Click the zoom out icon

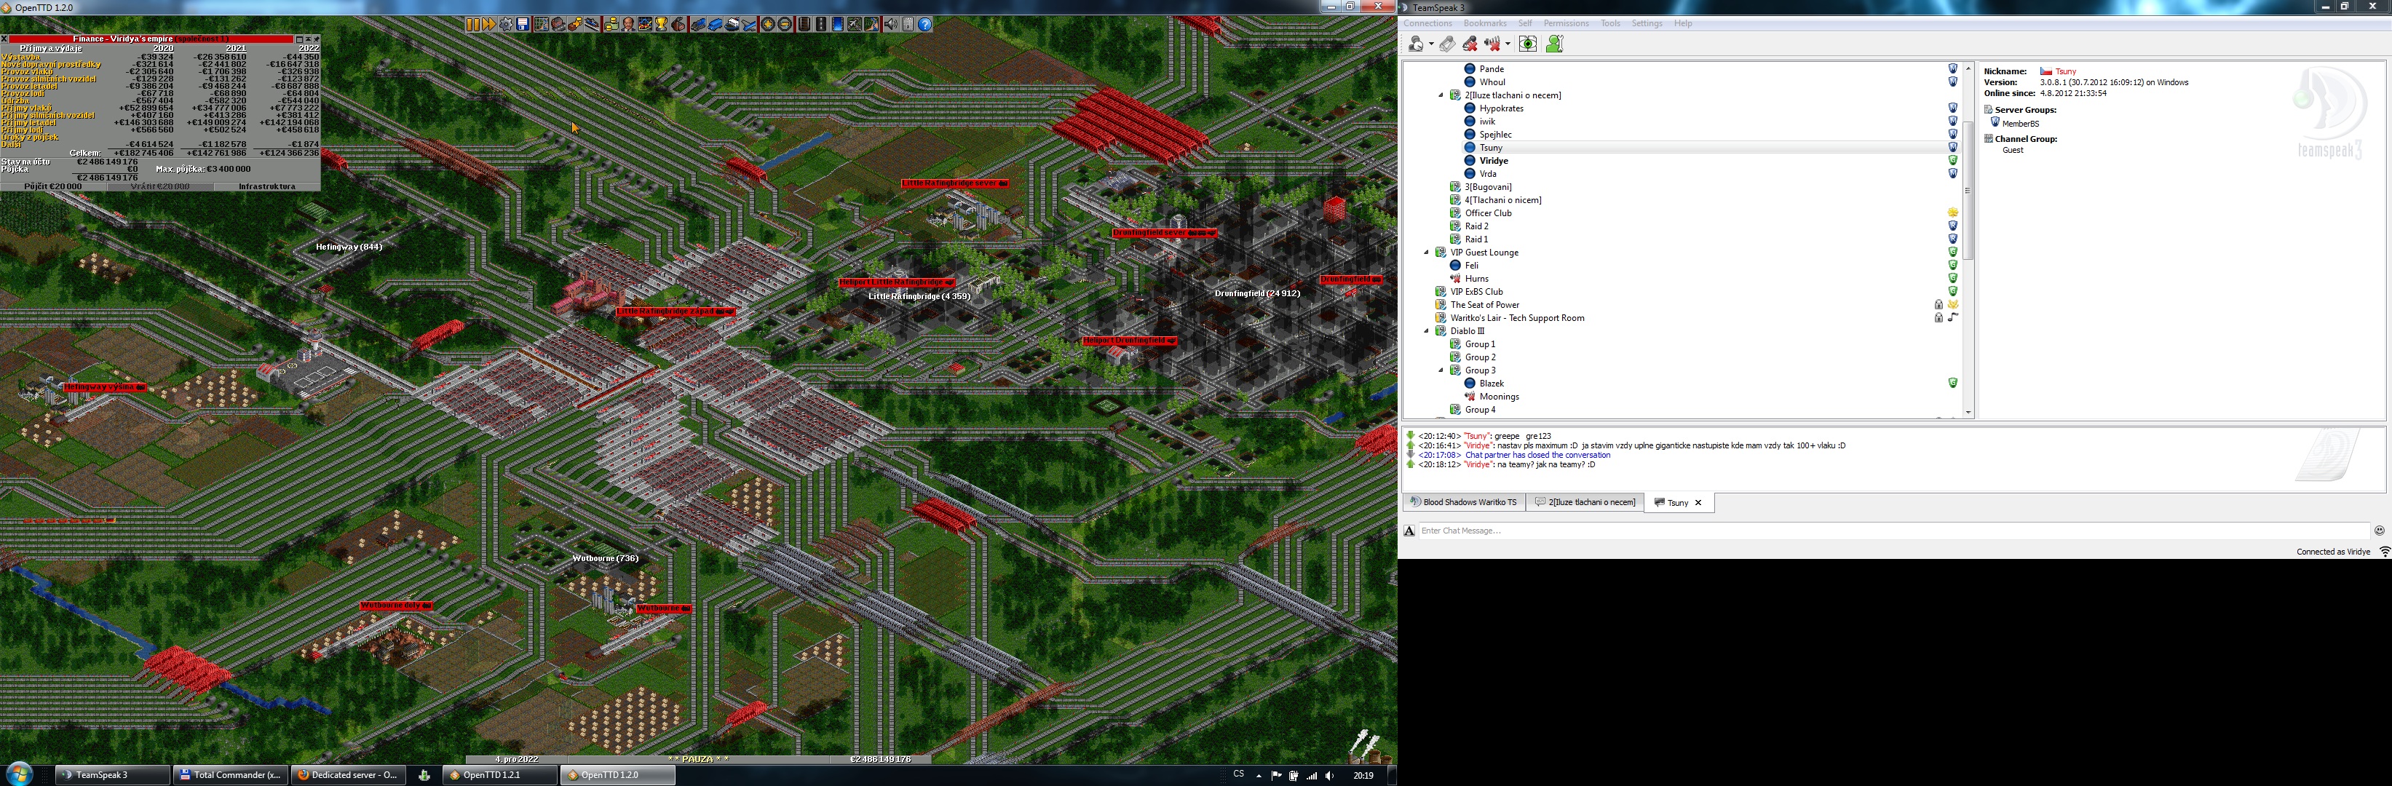(x=785, y=24)
